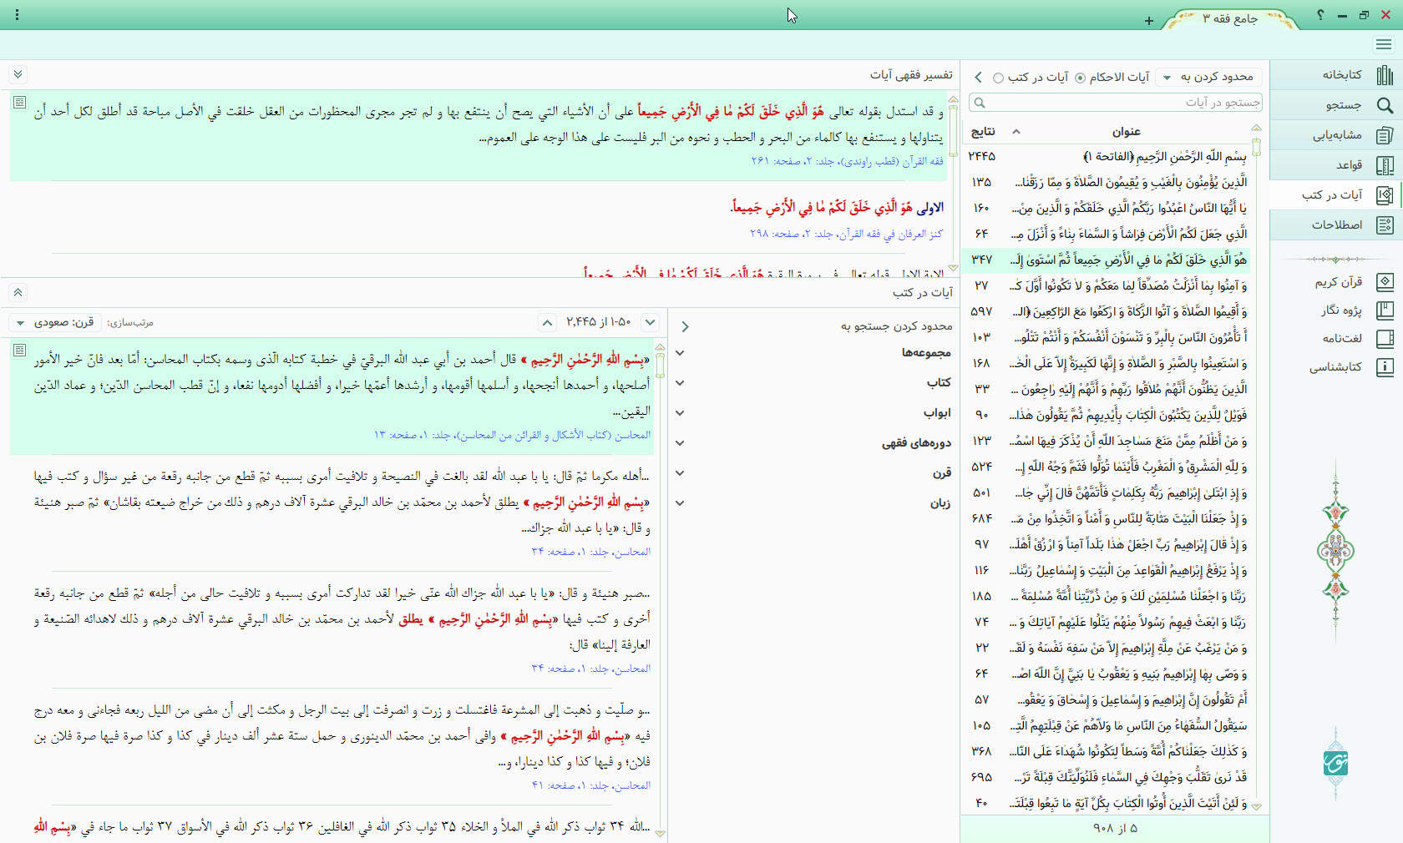Click the ۱-۵۰ از ۲٬۴۴۵ result counter
Screen dimensions: 1403x843
point(598,322)
